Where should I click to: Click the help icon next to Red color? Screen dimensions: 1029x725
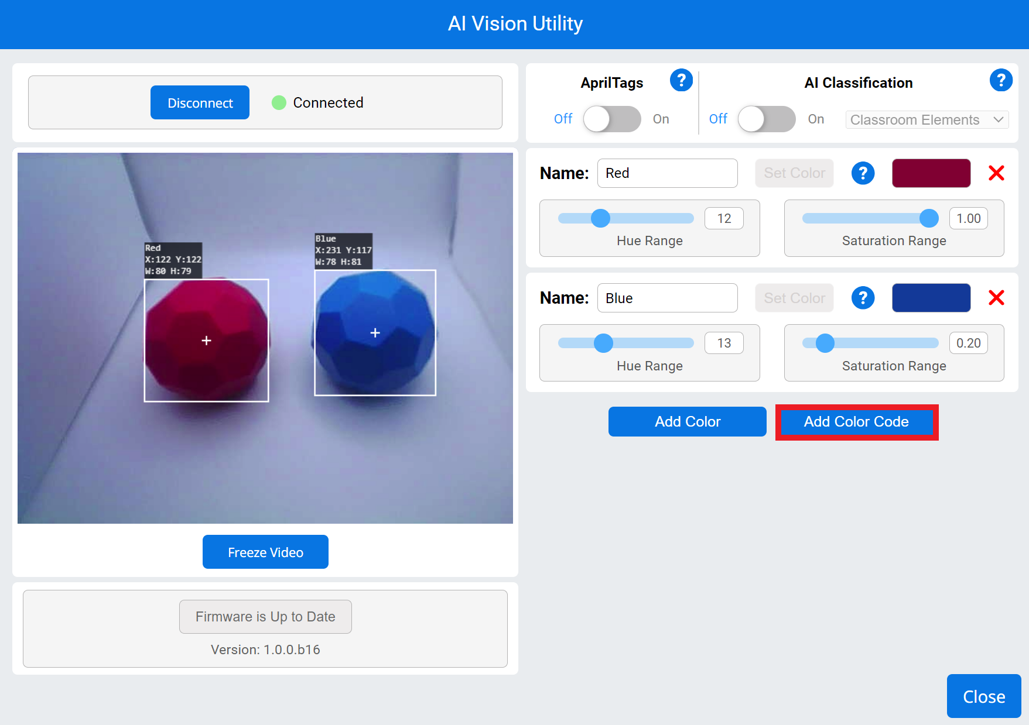pyautogui.click(x=863, y=173)
